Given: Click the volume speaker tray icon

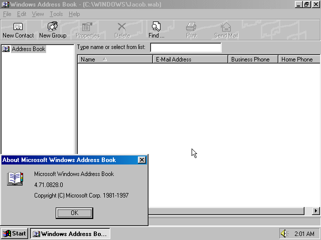Looking at the screenshot, I should (284, 233).
